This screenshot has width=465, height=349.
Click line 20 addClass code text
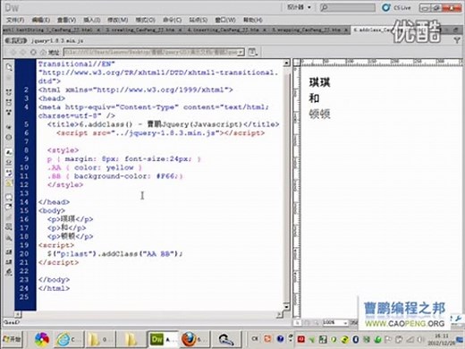[114, 254]
